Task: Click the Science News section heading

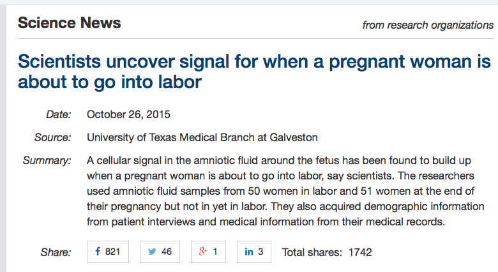Action: 69,23
